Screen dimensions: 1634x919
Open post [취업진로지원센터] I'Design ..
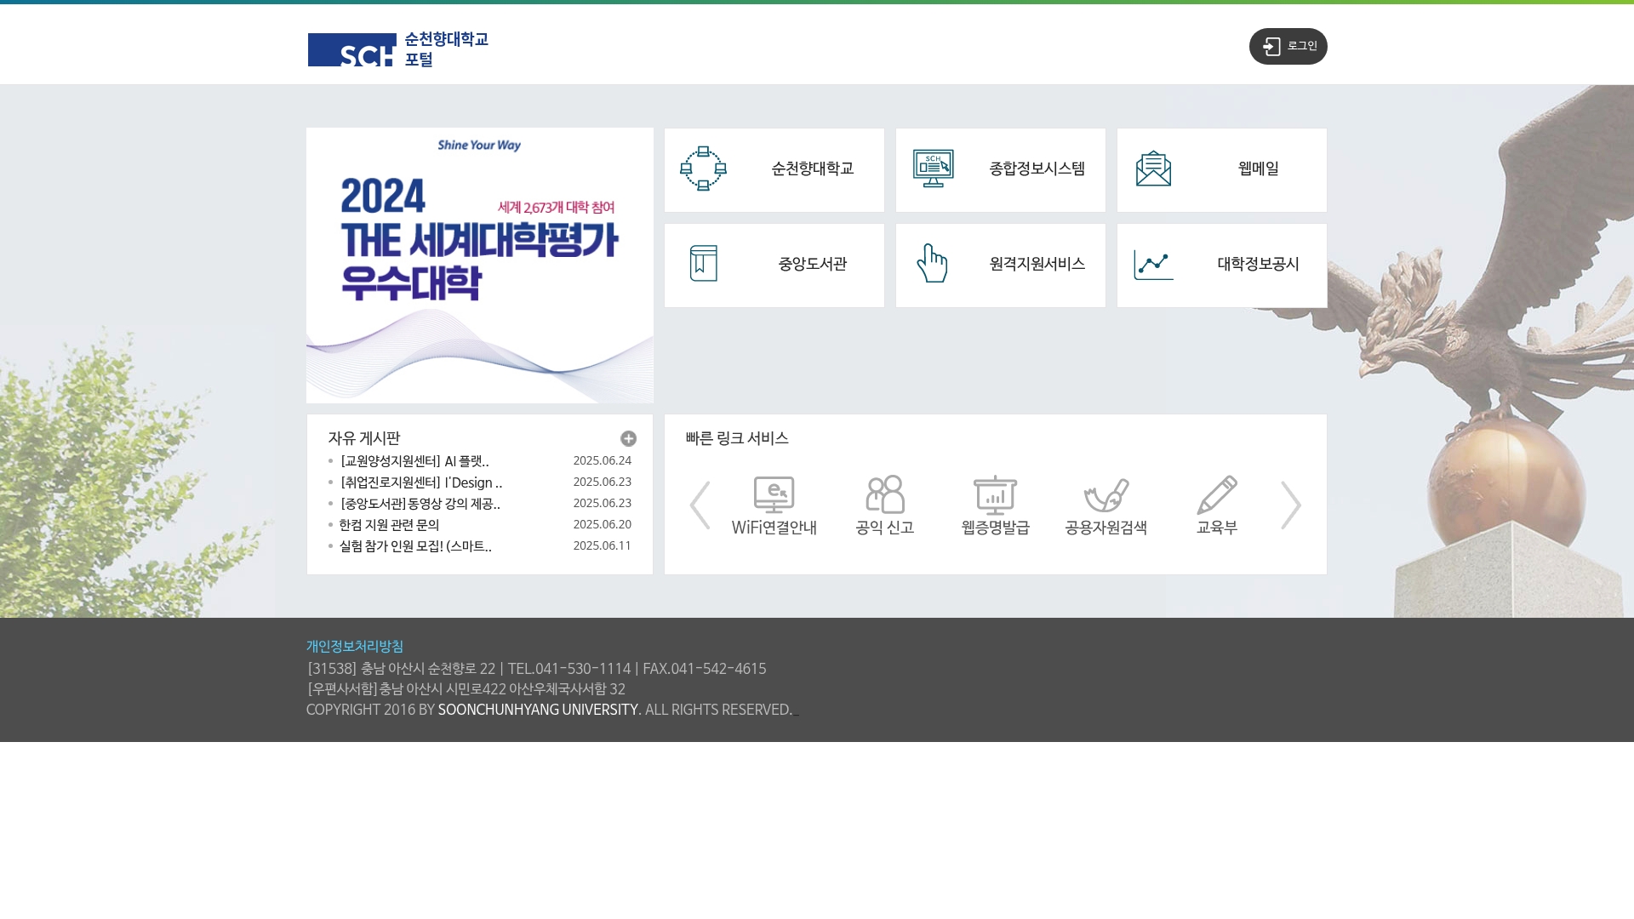[421, 482]
